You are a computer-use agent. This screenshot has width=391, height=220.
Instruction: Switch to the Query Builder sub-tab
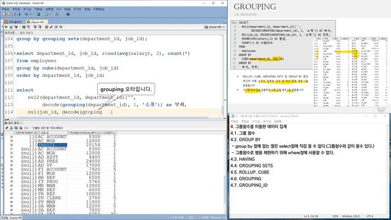[26, 32]
